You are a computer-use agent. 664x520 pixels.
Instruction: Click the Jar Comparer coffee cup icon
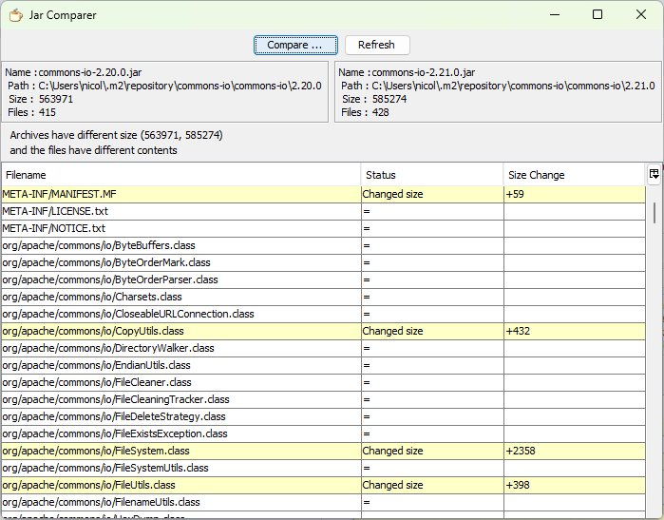[x=15, y=15]
